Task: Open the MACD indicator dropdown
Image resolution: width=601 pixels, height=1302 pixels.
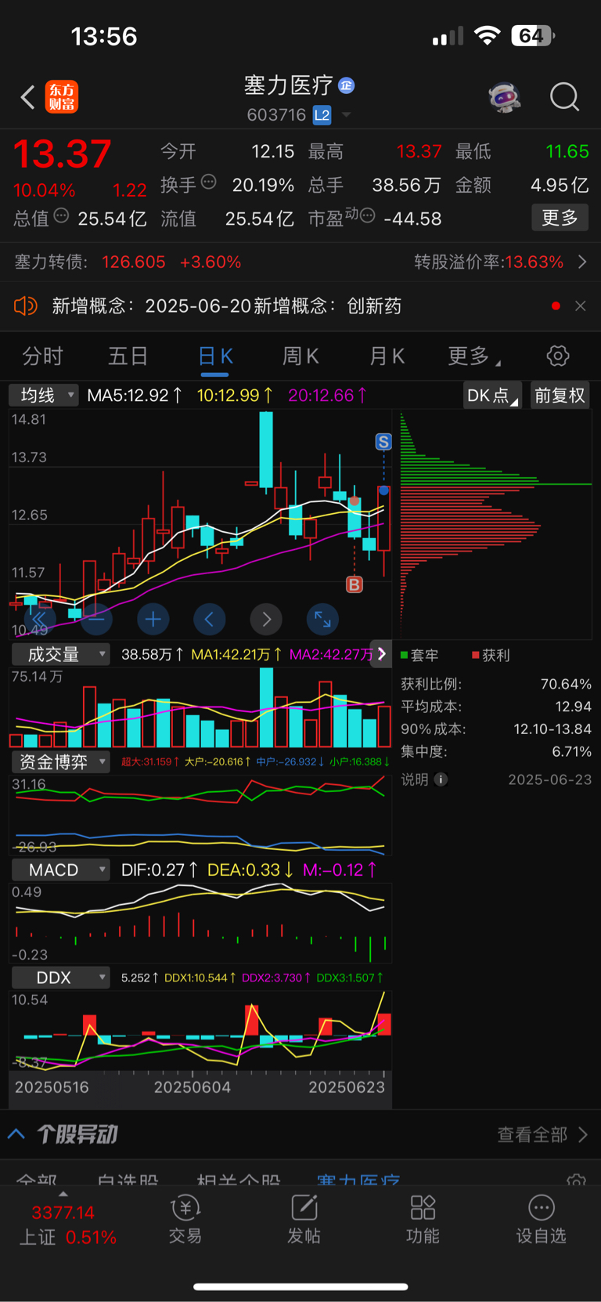Action: pos(60,870)
